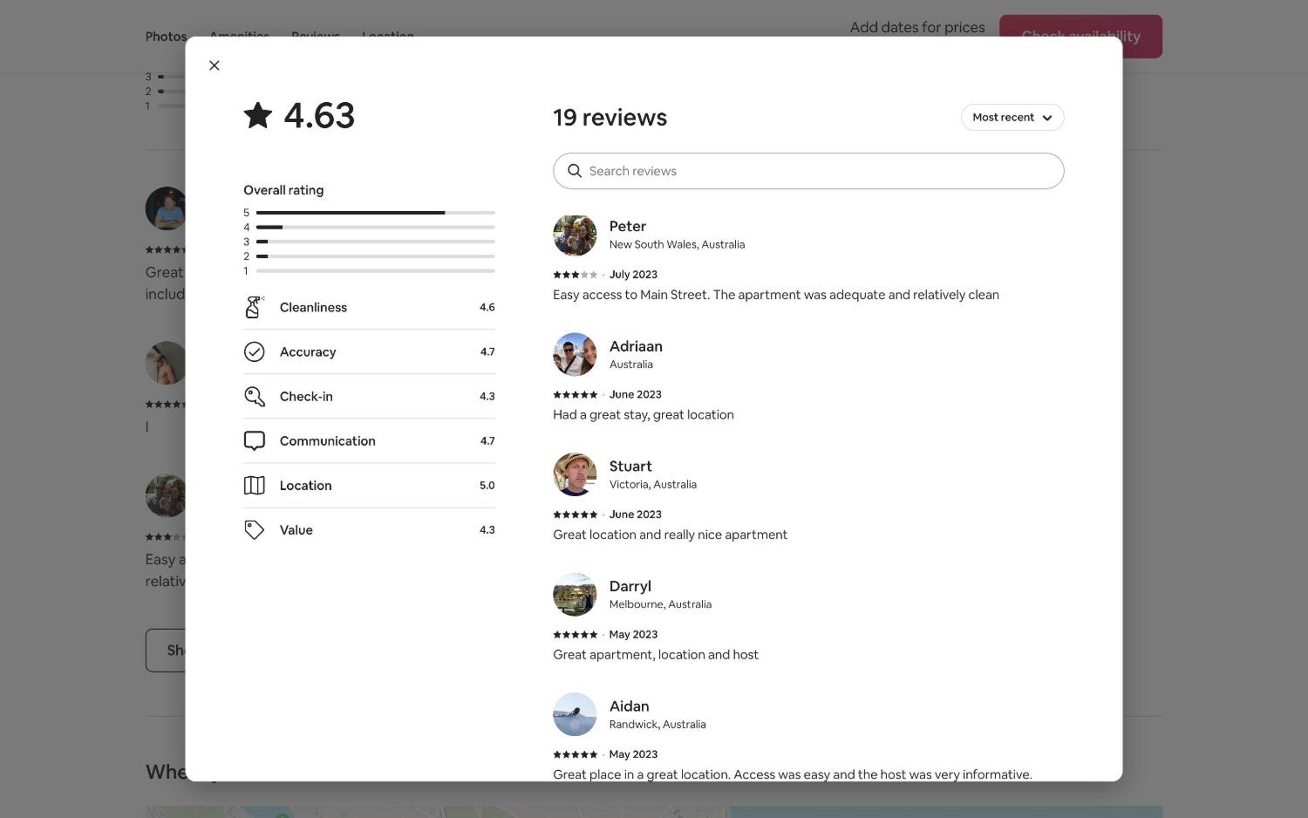The image size is (1308, 818).
Task: Click the Check-in key icon
Action: (x=254, y=397)
